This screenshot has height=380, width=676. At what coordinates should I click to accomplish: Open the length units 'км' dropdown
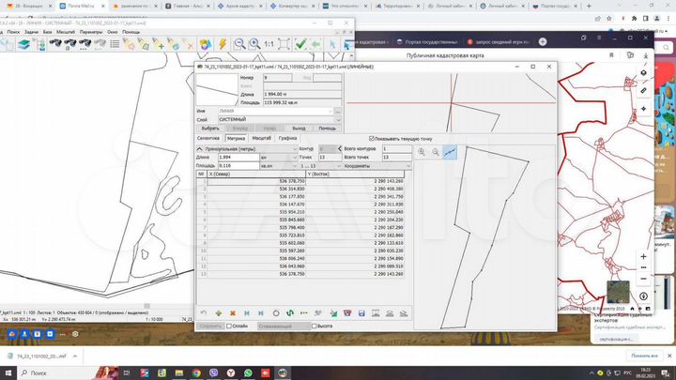coord(279,158)
